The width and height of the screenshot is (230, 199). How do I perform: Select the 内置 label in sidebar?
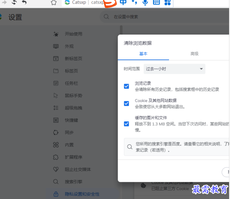(69, 145)
